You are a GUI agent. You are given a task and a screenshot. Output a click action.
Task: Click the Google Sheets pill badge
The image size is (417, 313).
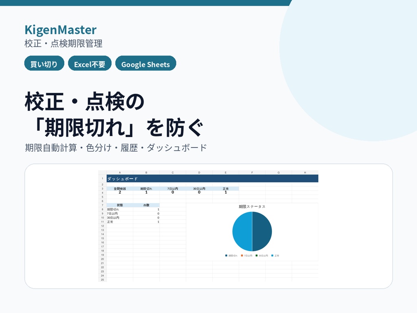tap(145, 63)
